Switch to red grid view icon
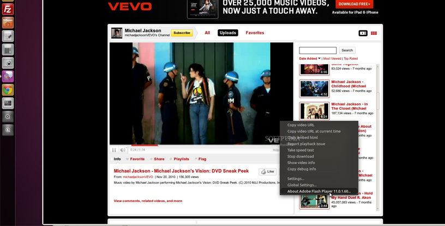Image resolution: width=445 pixels, height=226 pixels. click(x=374, y=33)
